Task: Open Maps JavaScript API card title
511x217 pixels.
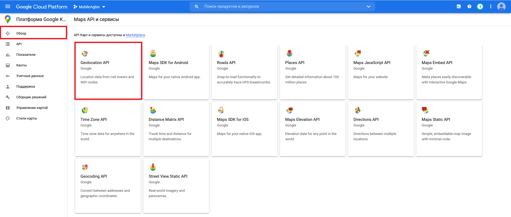Action: 372,63
